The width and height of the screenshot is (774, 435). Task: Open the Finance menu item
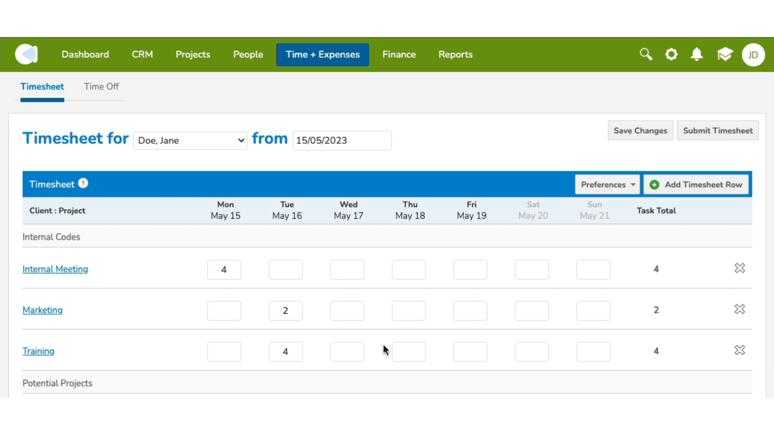click(x=399, y=54)
